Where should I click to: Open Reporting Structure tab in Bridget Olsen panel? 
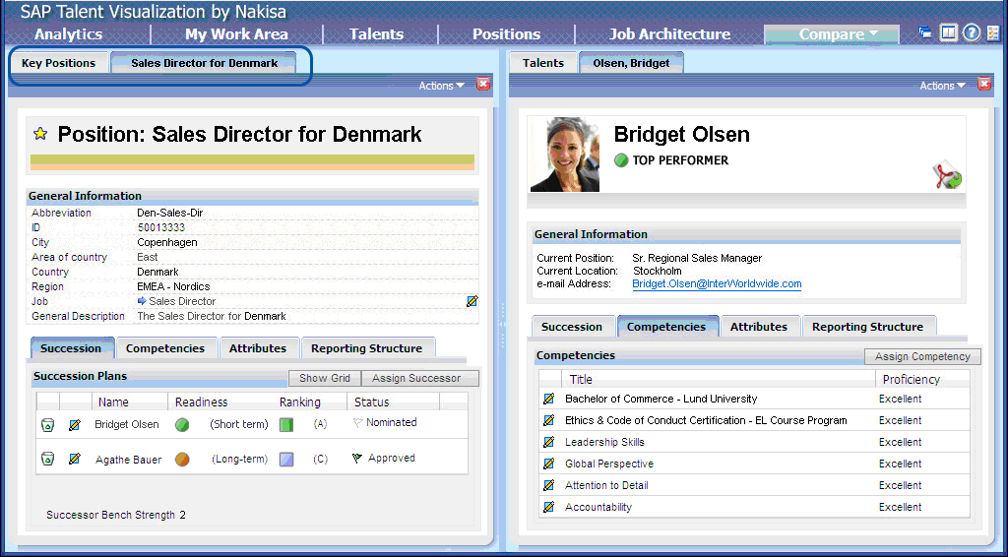click(x=868, y=327)
